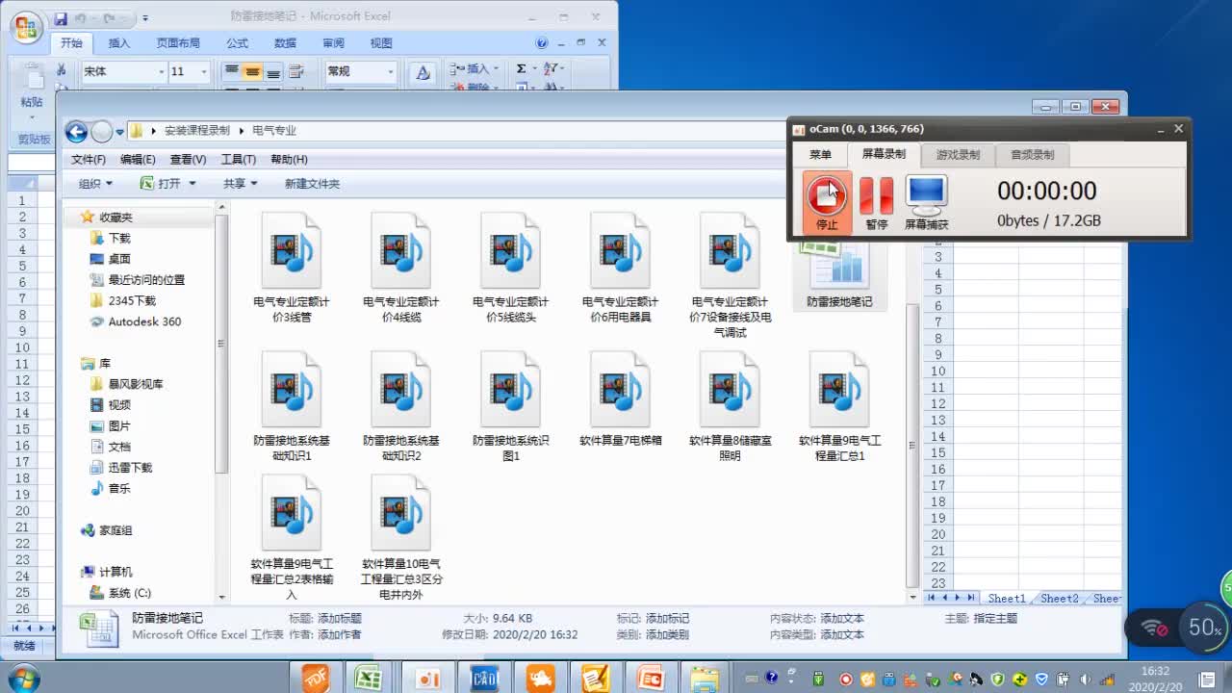
Task: Open the CAD app on the taskbar
Action: click(x=484, y=678)
